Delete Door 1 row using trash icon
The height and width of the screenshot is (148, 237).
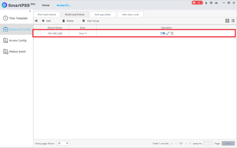(x=172, y=33)
